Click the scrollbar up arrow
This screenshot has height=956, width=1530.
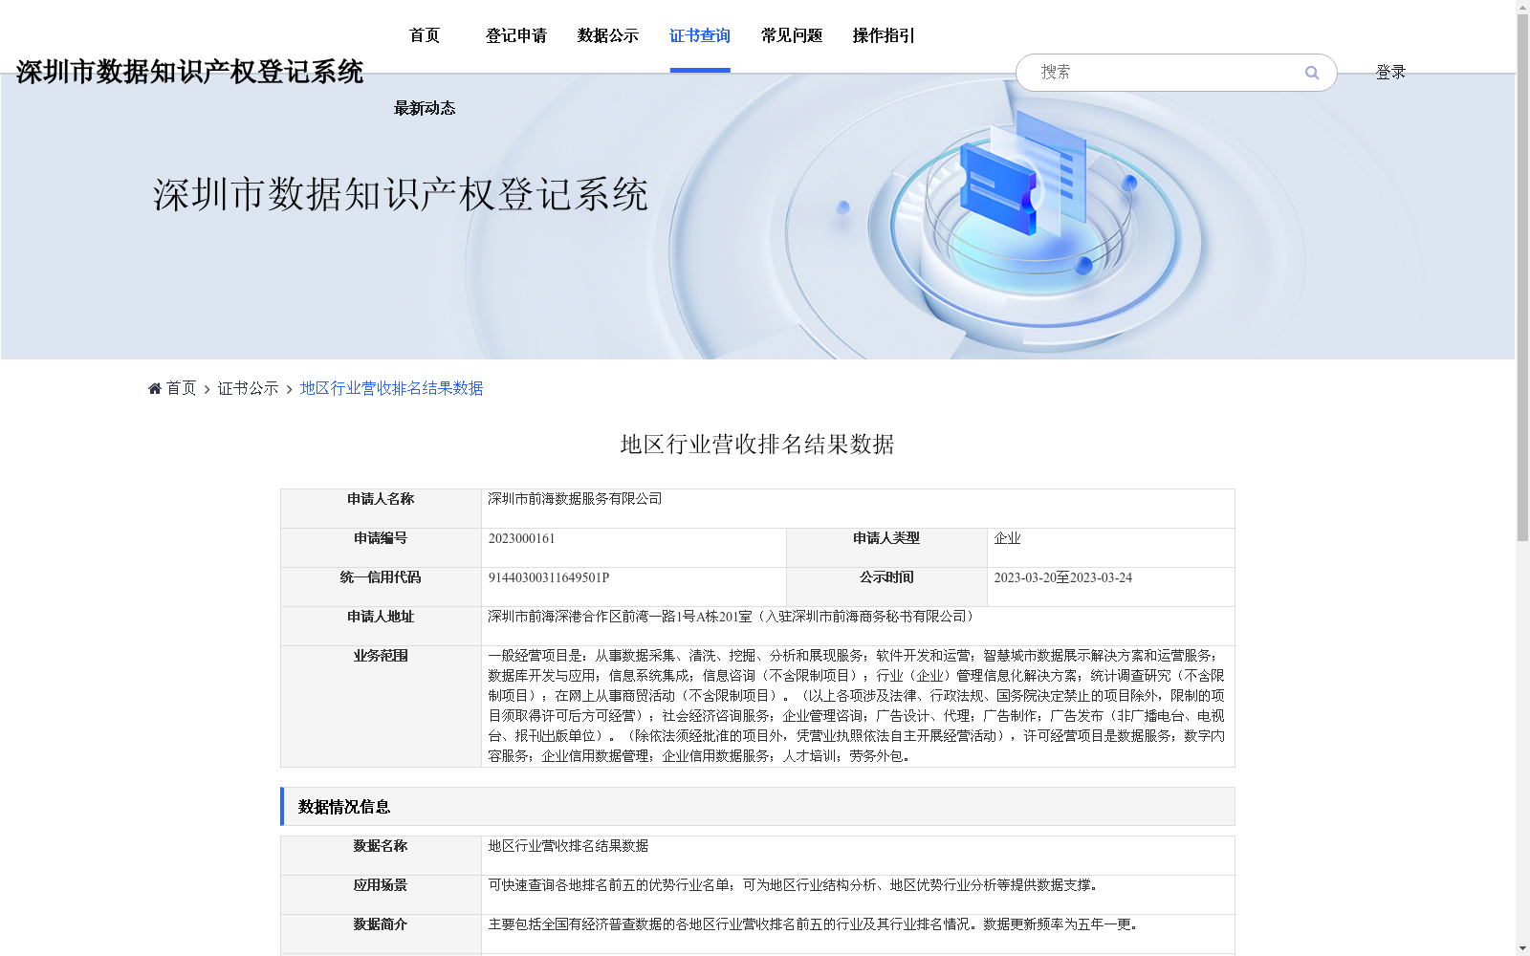(1522, 8)
